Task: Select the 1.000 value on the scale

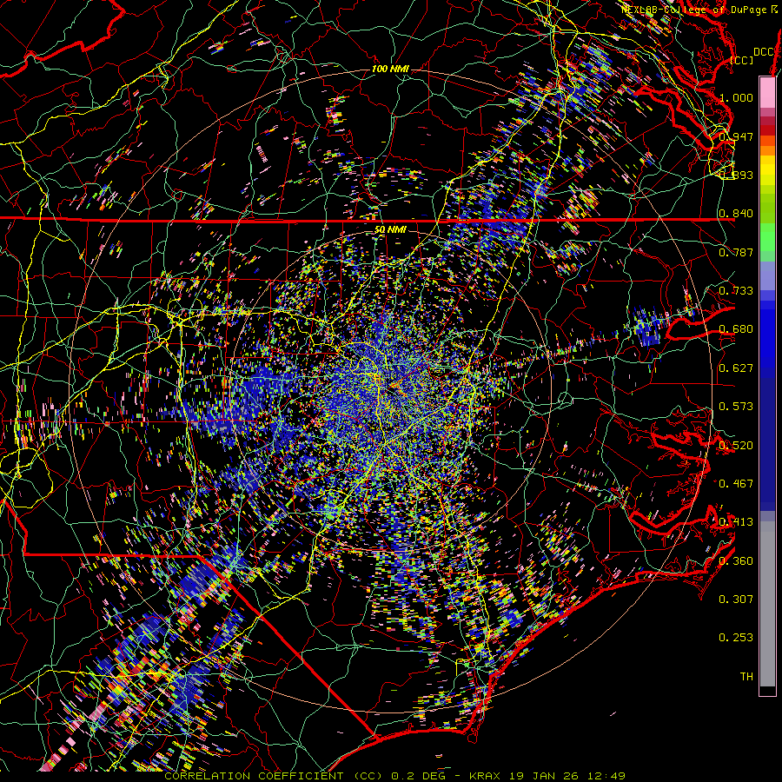Action: [x=736, y=97]
